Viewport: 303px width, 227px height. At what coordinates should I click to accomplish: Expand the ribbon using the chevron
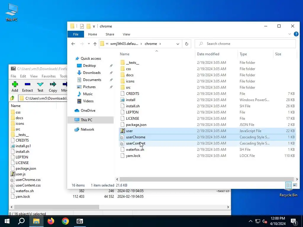coord(289,34)
